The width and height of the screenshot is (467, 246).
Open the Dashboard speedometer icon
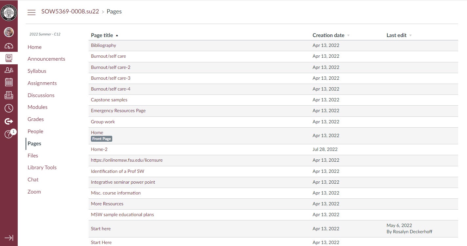(x=9, y=46)
